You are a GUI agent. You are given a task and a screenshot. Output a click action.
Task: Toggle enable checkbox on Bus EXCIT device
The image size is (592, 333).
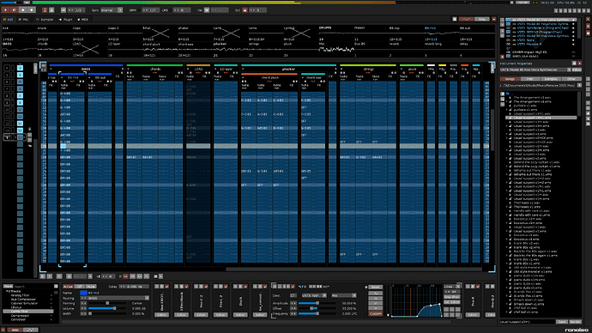click(x=167, y=287)
